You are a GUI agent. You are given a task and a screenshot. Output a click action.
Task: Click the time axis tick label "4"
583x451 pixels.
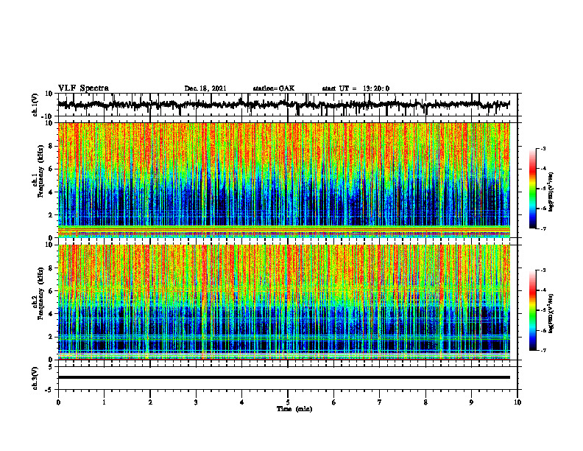[242, 402]
